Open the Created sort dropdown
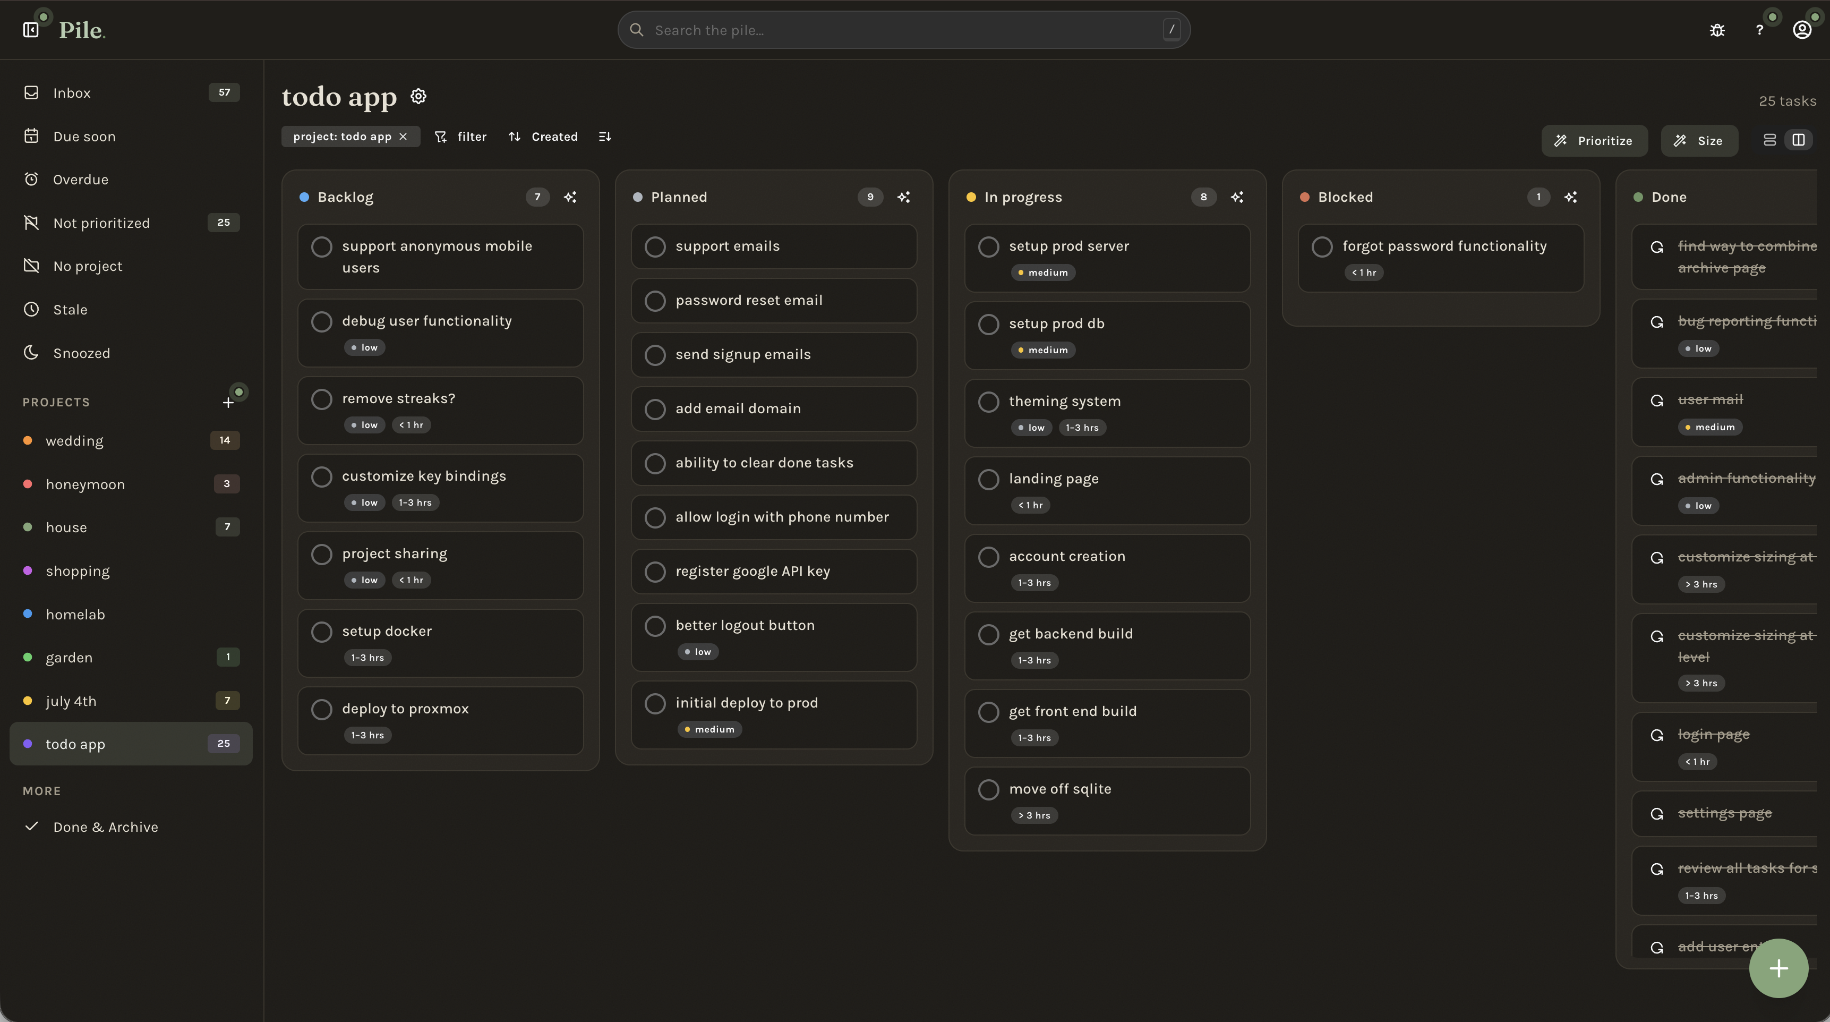 543,137
